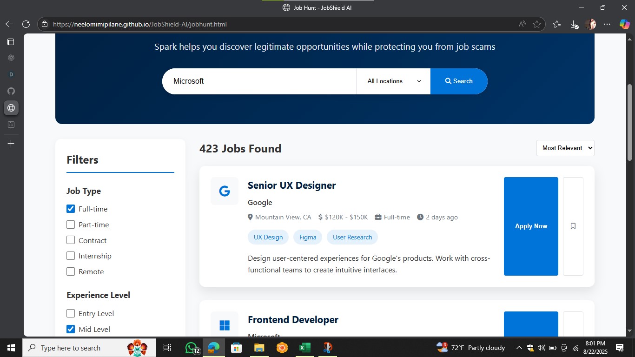Open the battery status tray icon

click(553, 348)
